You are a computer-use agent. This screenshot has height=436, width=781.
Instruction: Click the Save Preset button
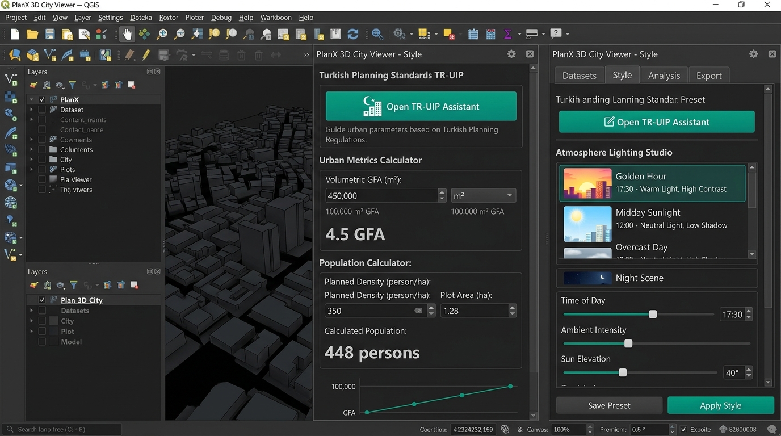click(609, 405)
